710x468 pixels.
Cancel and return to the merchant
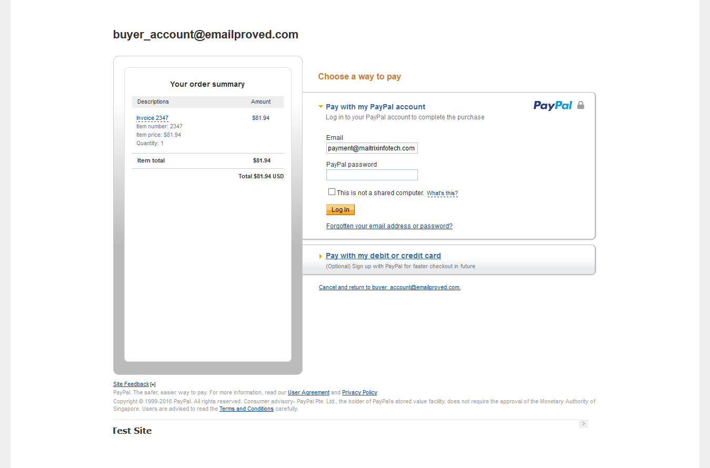[389, 288]
